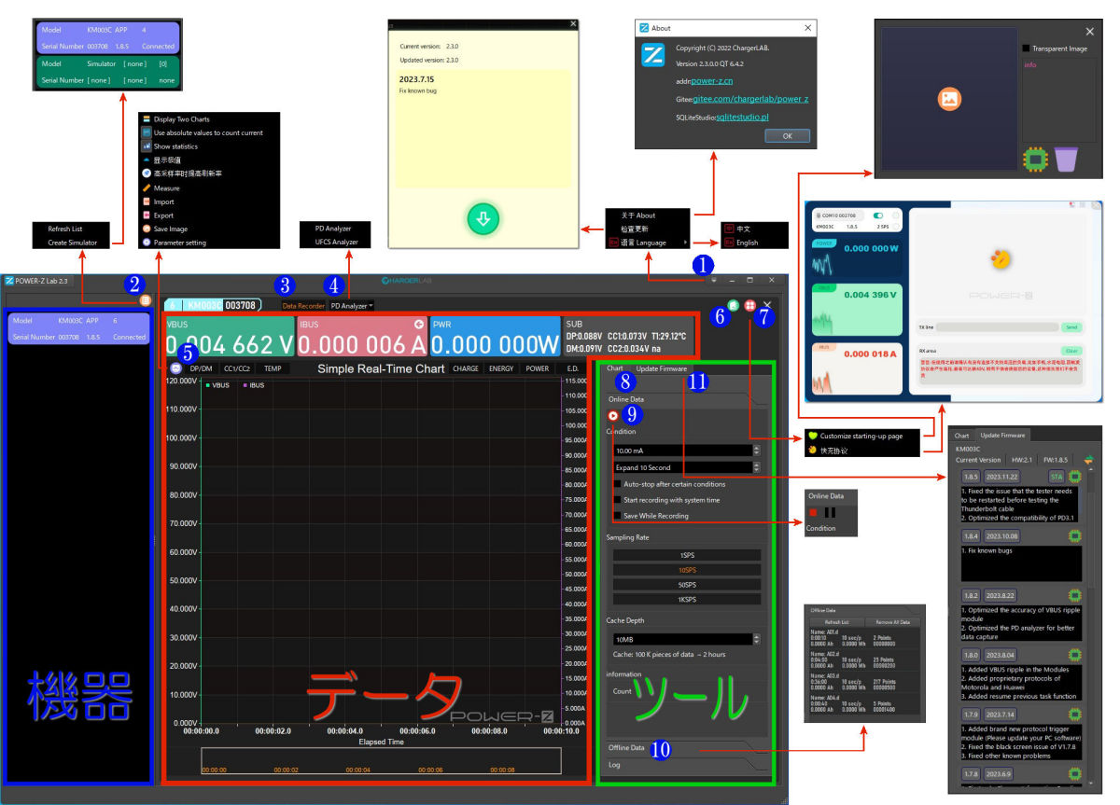The image size is (1120, 805).
Task: Click Data Recorder button
Action: click(303, 305)
